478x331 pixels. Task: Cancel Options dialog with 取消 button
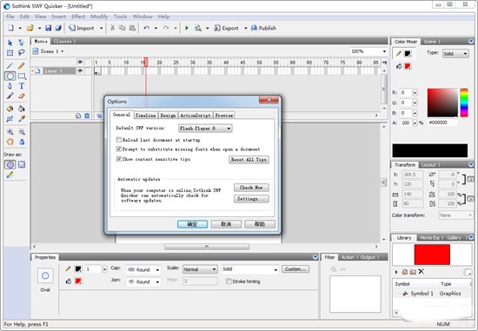226,224
